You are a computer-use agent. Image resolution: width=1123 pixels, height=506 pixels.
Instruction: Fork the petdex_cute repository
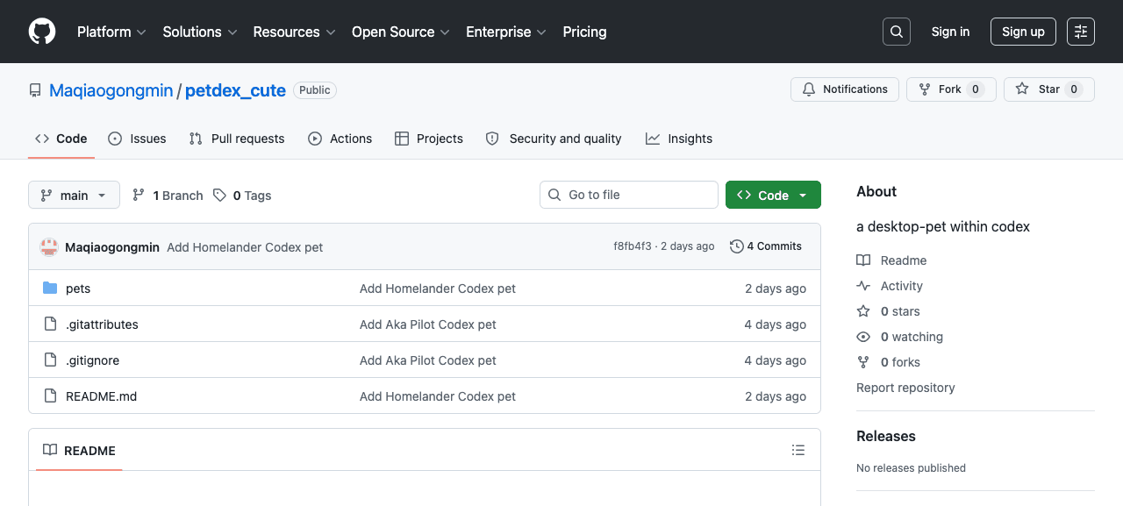951,89
